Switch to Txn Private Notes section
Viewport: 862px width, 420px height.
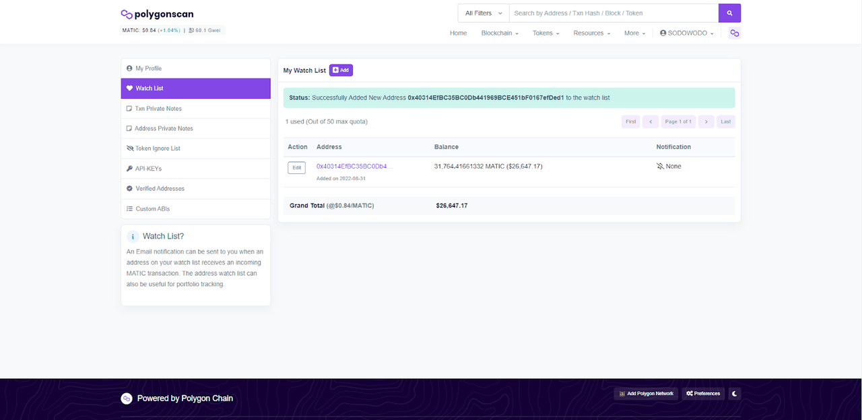tap(158, 108)
